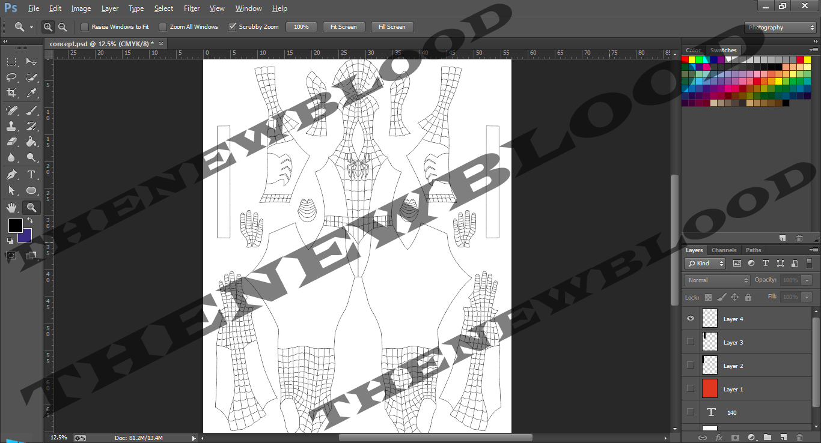Select the Eraser tool
The image size is (821, 443).
pos(11,142)
